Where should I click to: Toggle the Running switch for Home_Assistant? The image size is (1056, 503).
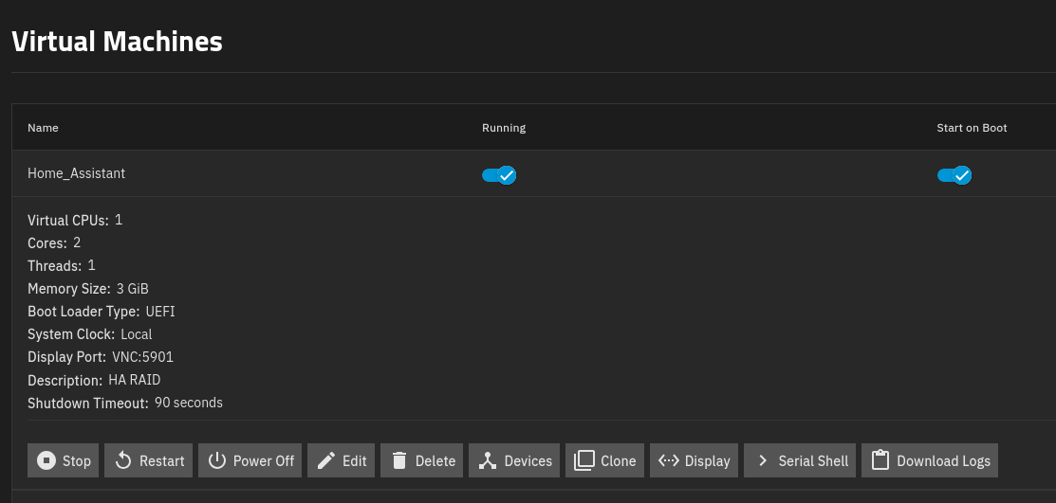coord(499,175)
